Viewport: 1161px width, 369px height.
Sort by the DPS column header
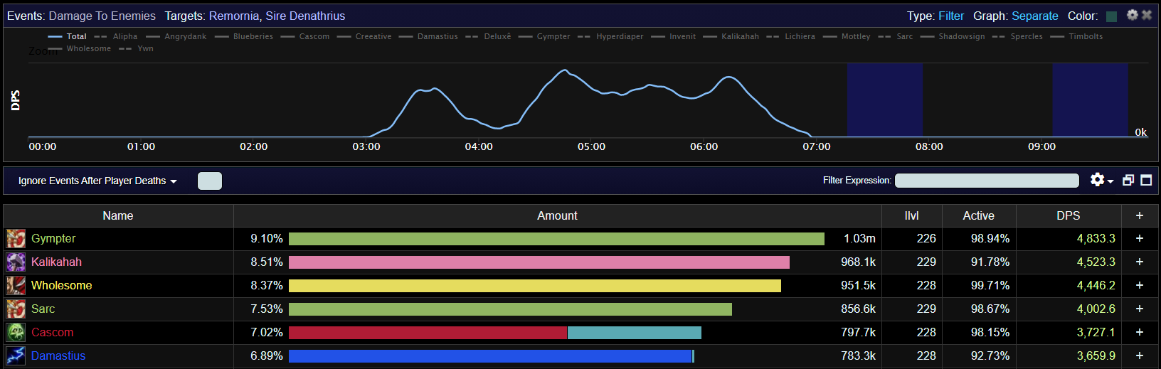click(x=1069, y=215)
